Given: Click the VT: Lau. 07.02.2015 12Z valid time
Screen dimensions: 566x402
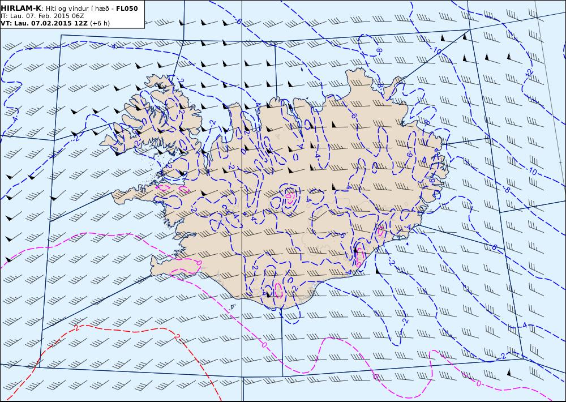Looking at the screenshot, I should click(44, 23).
